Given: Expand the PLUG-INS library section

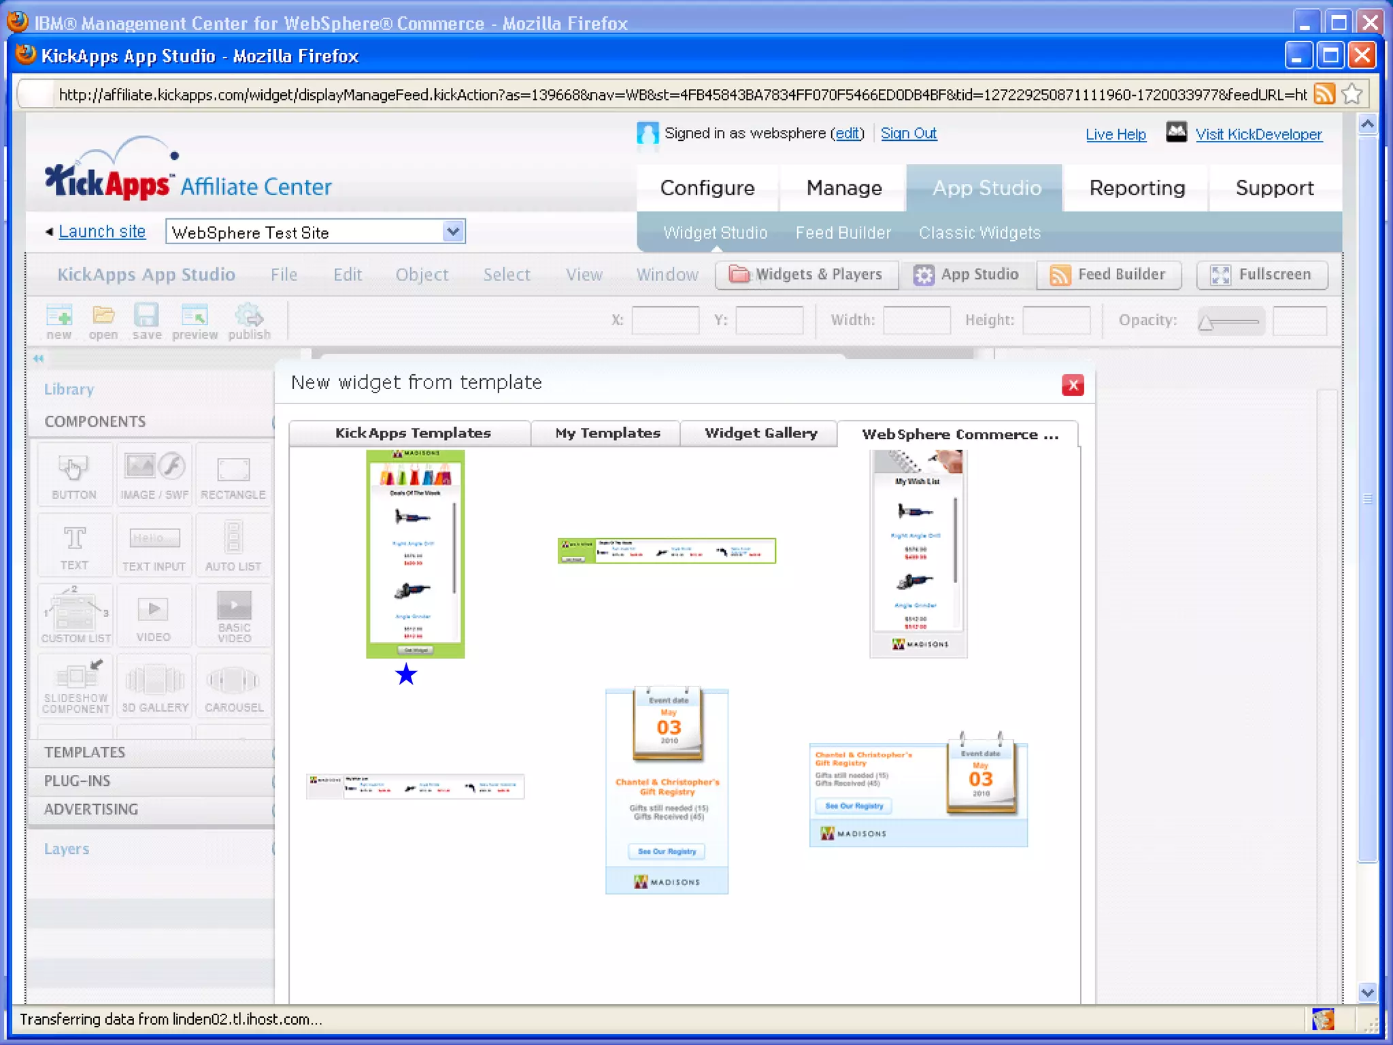Looking at the screenshot, I should pos(78,781).
